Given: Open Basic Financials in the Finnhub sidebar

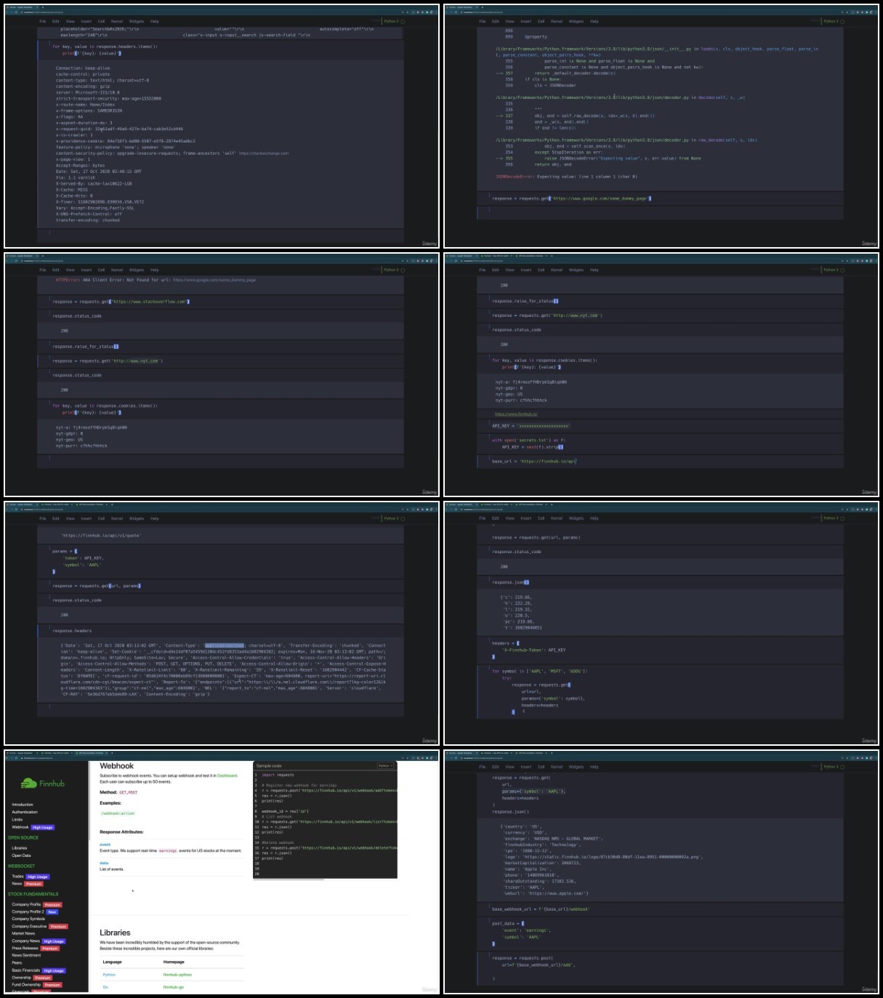Looking at the screenshot, I should 26,970.
